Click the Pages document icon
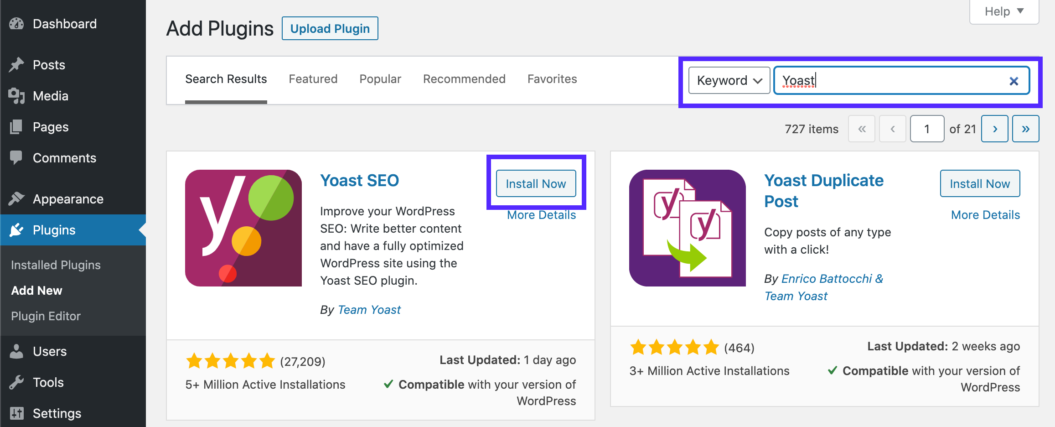 click(16, 127)
